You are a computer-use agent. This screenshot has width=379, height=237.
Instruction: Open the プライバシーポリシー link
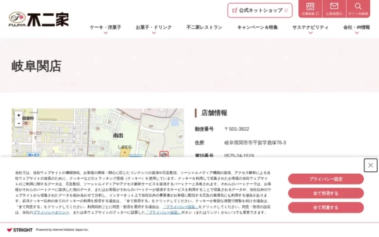pos(51,212)
